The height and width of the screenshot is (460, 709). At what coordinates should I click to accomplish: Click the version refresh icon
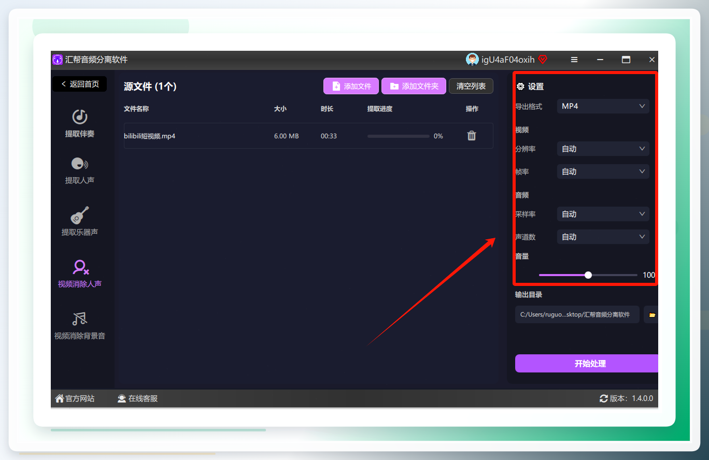coord(604,398)
